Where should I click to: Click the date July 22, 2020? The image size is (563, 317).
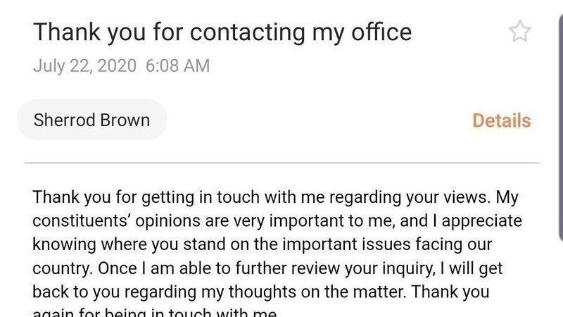84,66
